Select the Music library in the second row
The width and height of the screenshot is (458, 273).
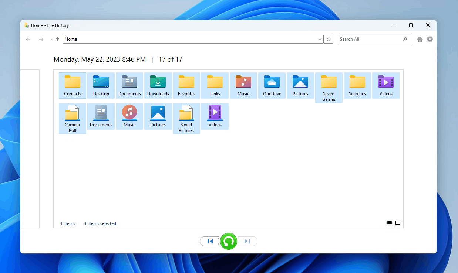[129, 116]
